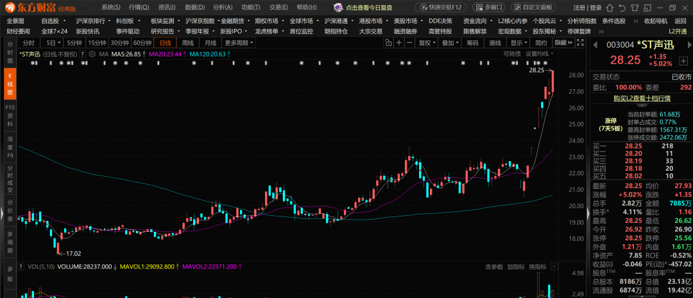Viewport: 693px width, 298px height.
Task: Open the 数据(D) menu
Action: coord(195,8)
